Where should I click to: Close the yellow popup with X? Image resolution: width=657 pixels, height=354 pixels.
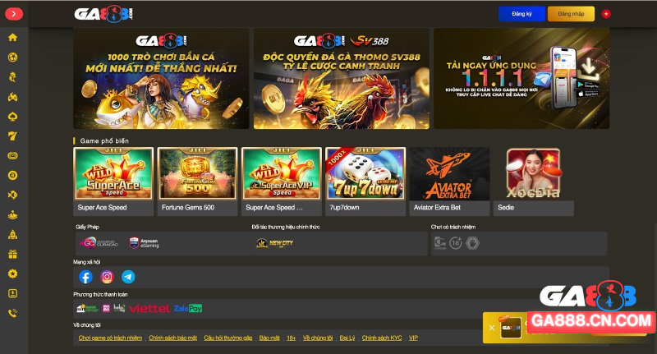click(491, 328)
